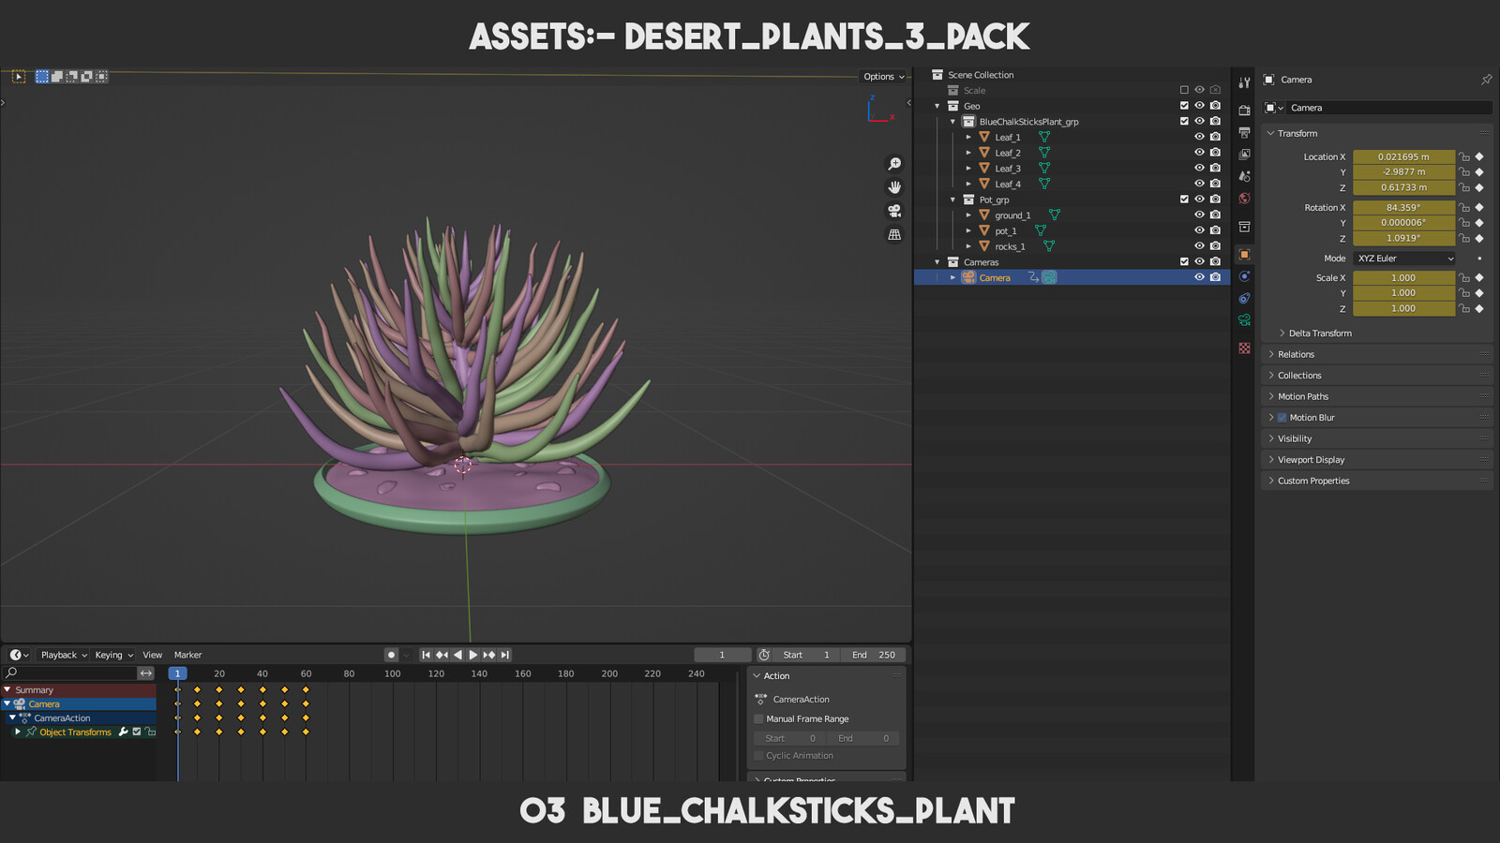
Task: Click the Camera object data icon in outliner row
Action: point(1049,277)
